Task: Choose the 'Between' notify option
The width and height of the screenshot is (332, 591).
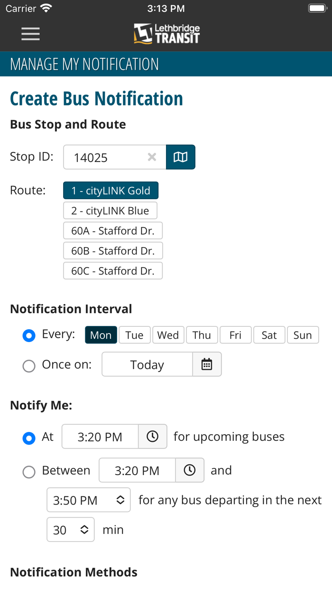Action: point(29,472)
